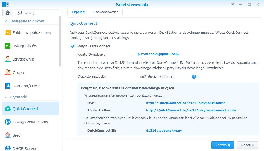The height and width of the screenshot is (151, 264).
Task: Switch to the Ogólne tab
Action: [78, 12]
